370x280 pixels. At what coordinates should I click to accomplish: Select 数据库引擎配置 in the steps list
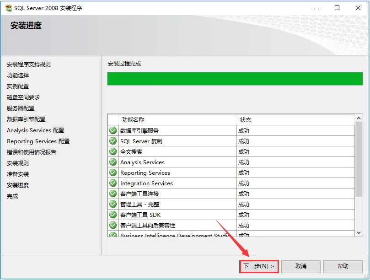[26, 119]
